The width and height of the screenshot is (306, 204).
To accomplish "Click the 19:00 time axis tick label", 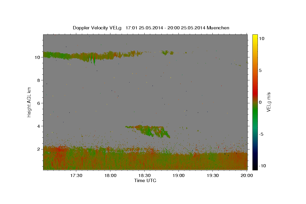I will tap(179, 176).
